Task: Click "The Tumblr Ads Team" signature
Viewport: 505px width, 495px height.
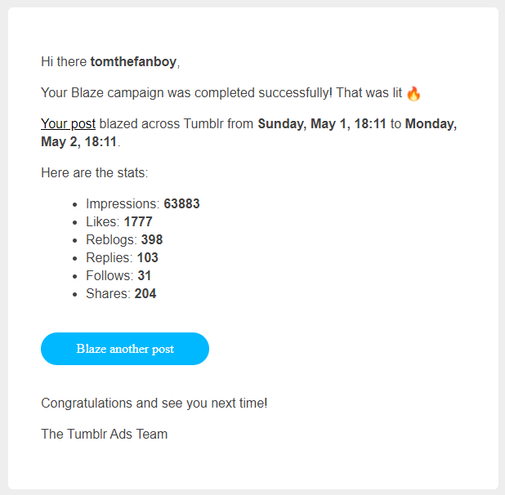Action: pos(104,435)
